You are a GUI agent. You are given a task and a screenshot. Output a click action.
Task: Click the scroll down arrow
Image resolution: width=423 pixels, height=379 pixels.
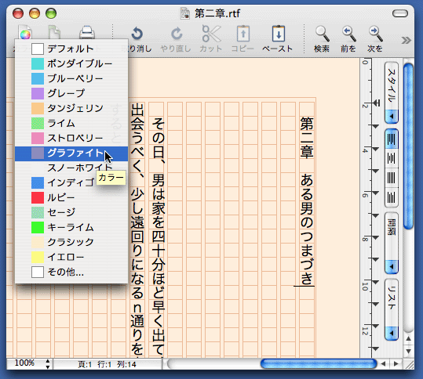[408, 352]
